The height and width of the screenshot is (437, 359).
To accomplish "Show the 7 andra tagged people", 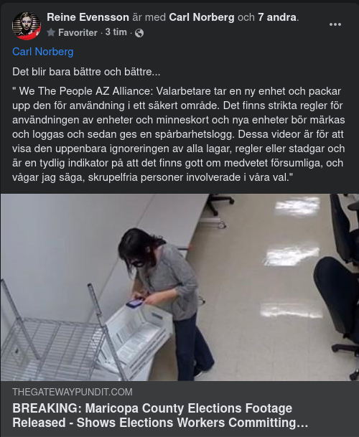I will 277,17.
